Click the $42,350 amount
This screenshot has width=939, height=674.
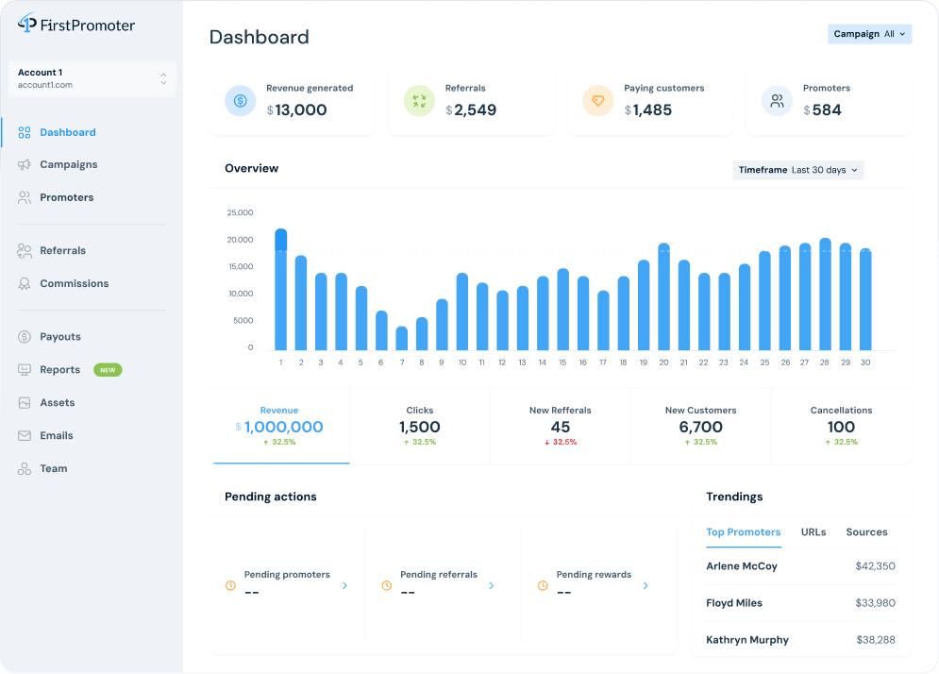point(875,566)
